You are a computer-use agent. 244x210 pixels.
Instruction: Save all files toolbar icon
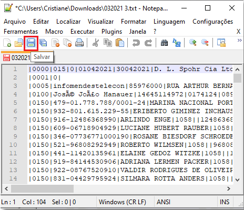tap(43, 43)
